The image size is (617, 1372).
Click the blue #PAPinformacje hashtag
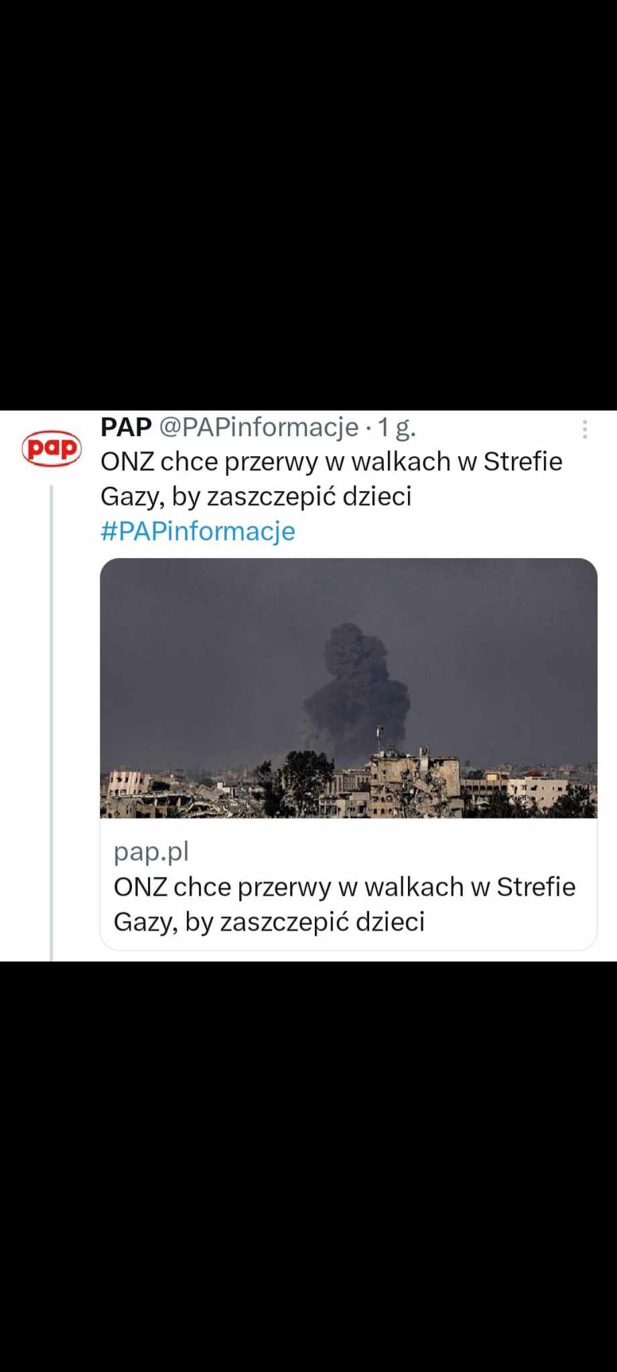198,531
